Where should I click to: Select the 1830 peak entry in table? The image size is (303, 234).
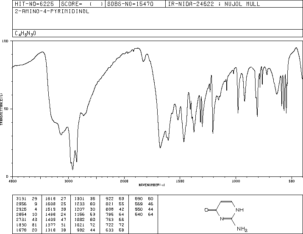(27, 225)
